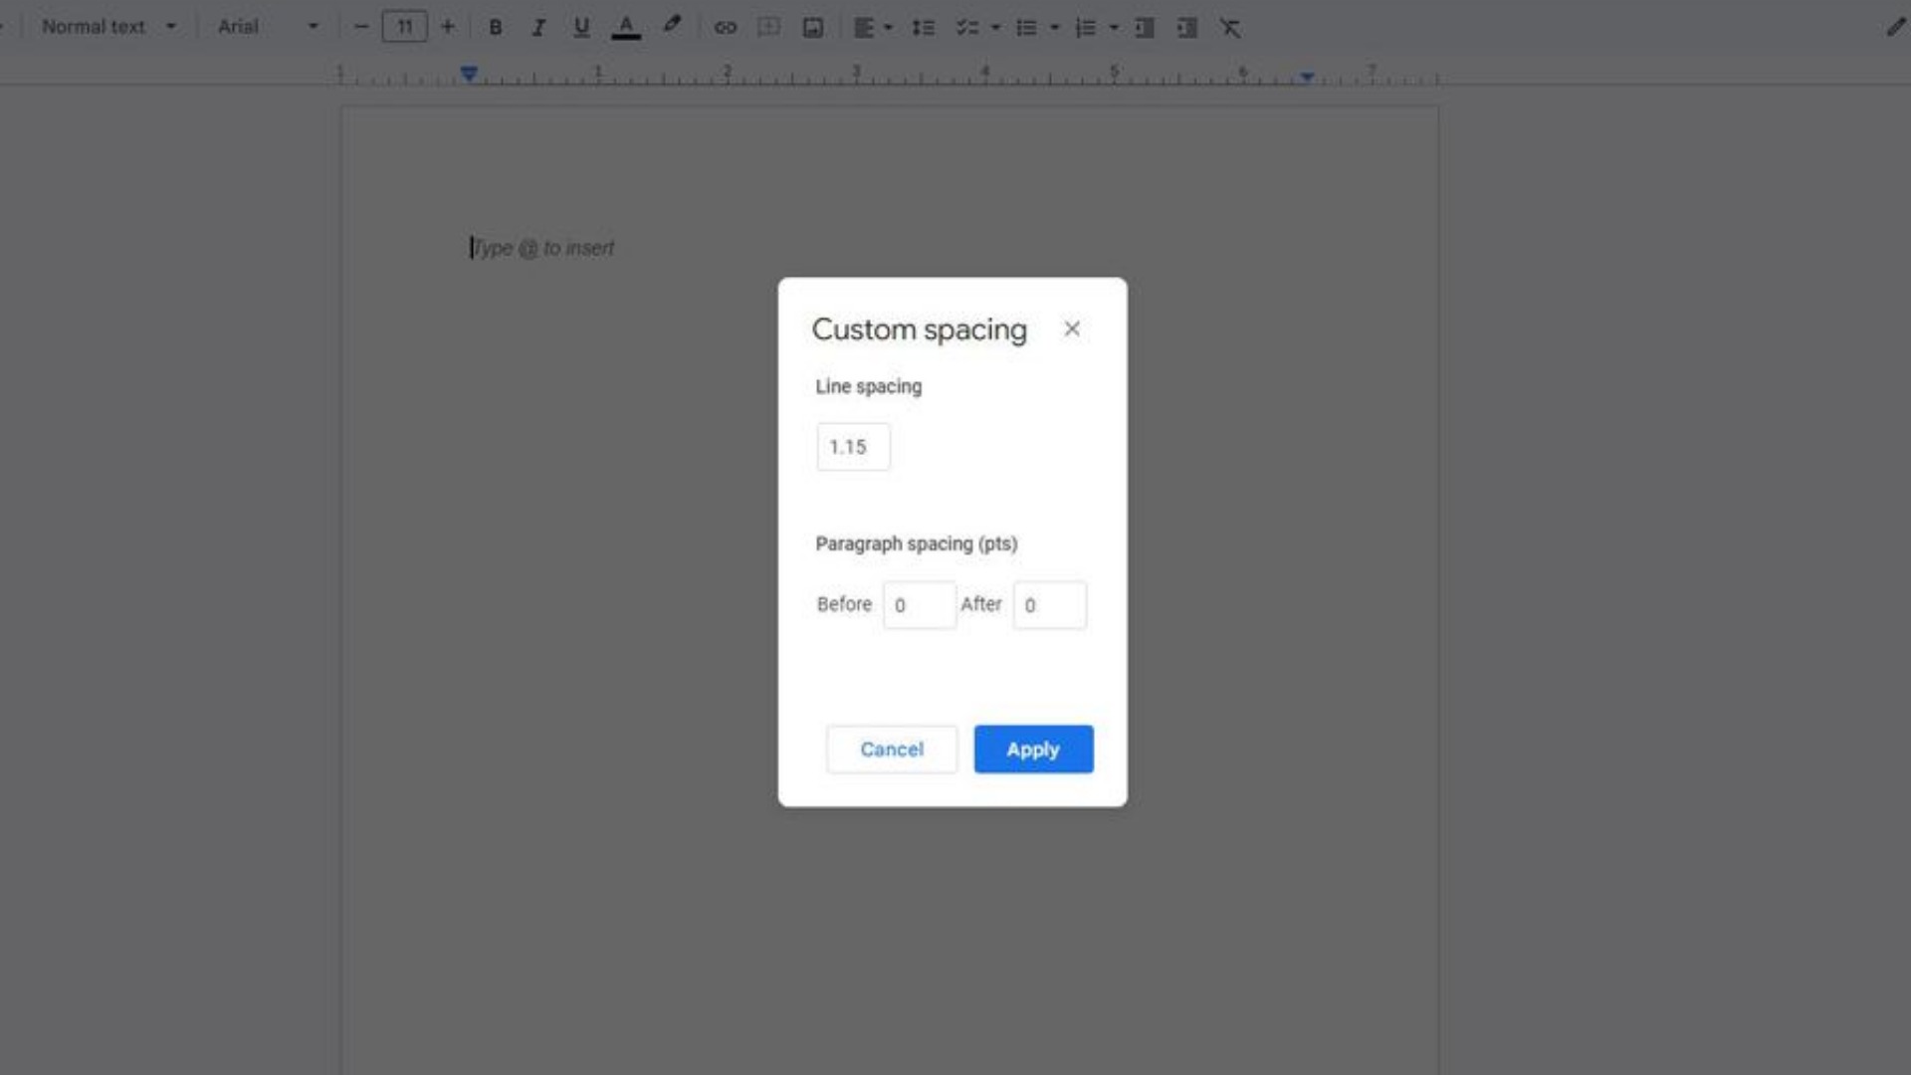The width and height of the screenshot is (1911, 1075).
Task: Toggle bold formatting
Action: [x=495, y=28]
